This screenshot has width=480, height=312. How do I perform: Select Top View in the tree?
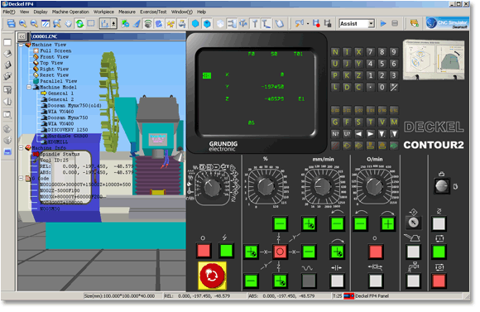[51, 63]
